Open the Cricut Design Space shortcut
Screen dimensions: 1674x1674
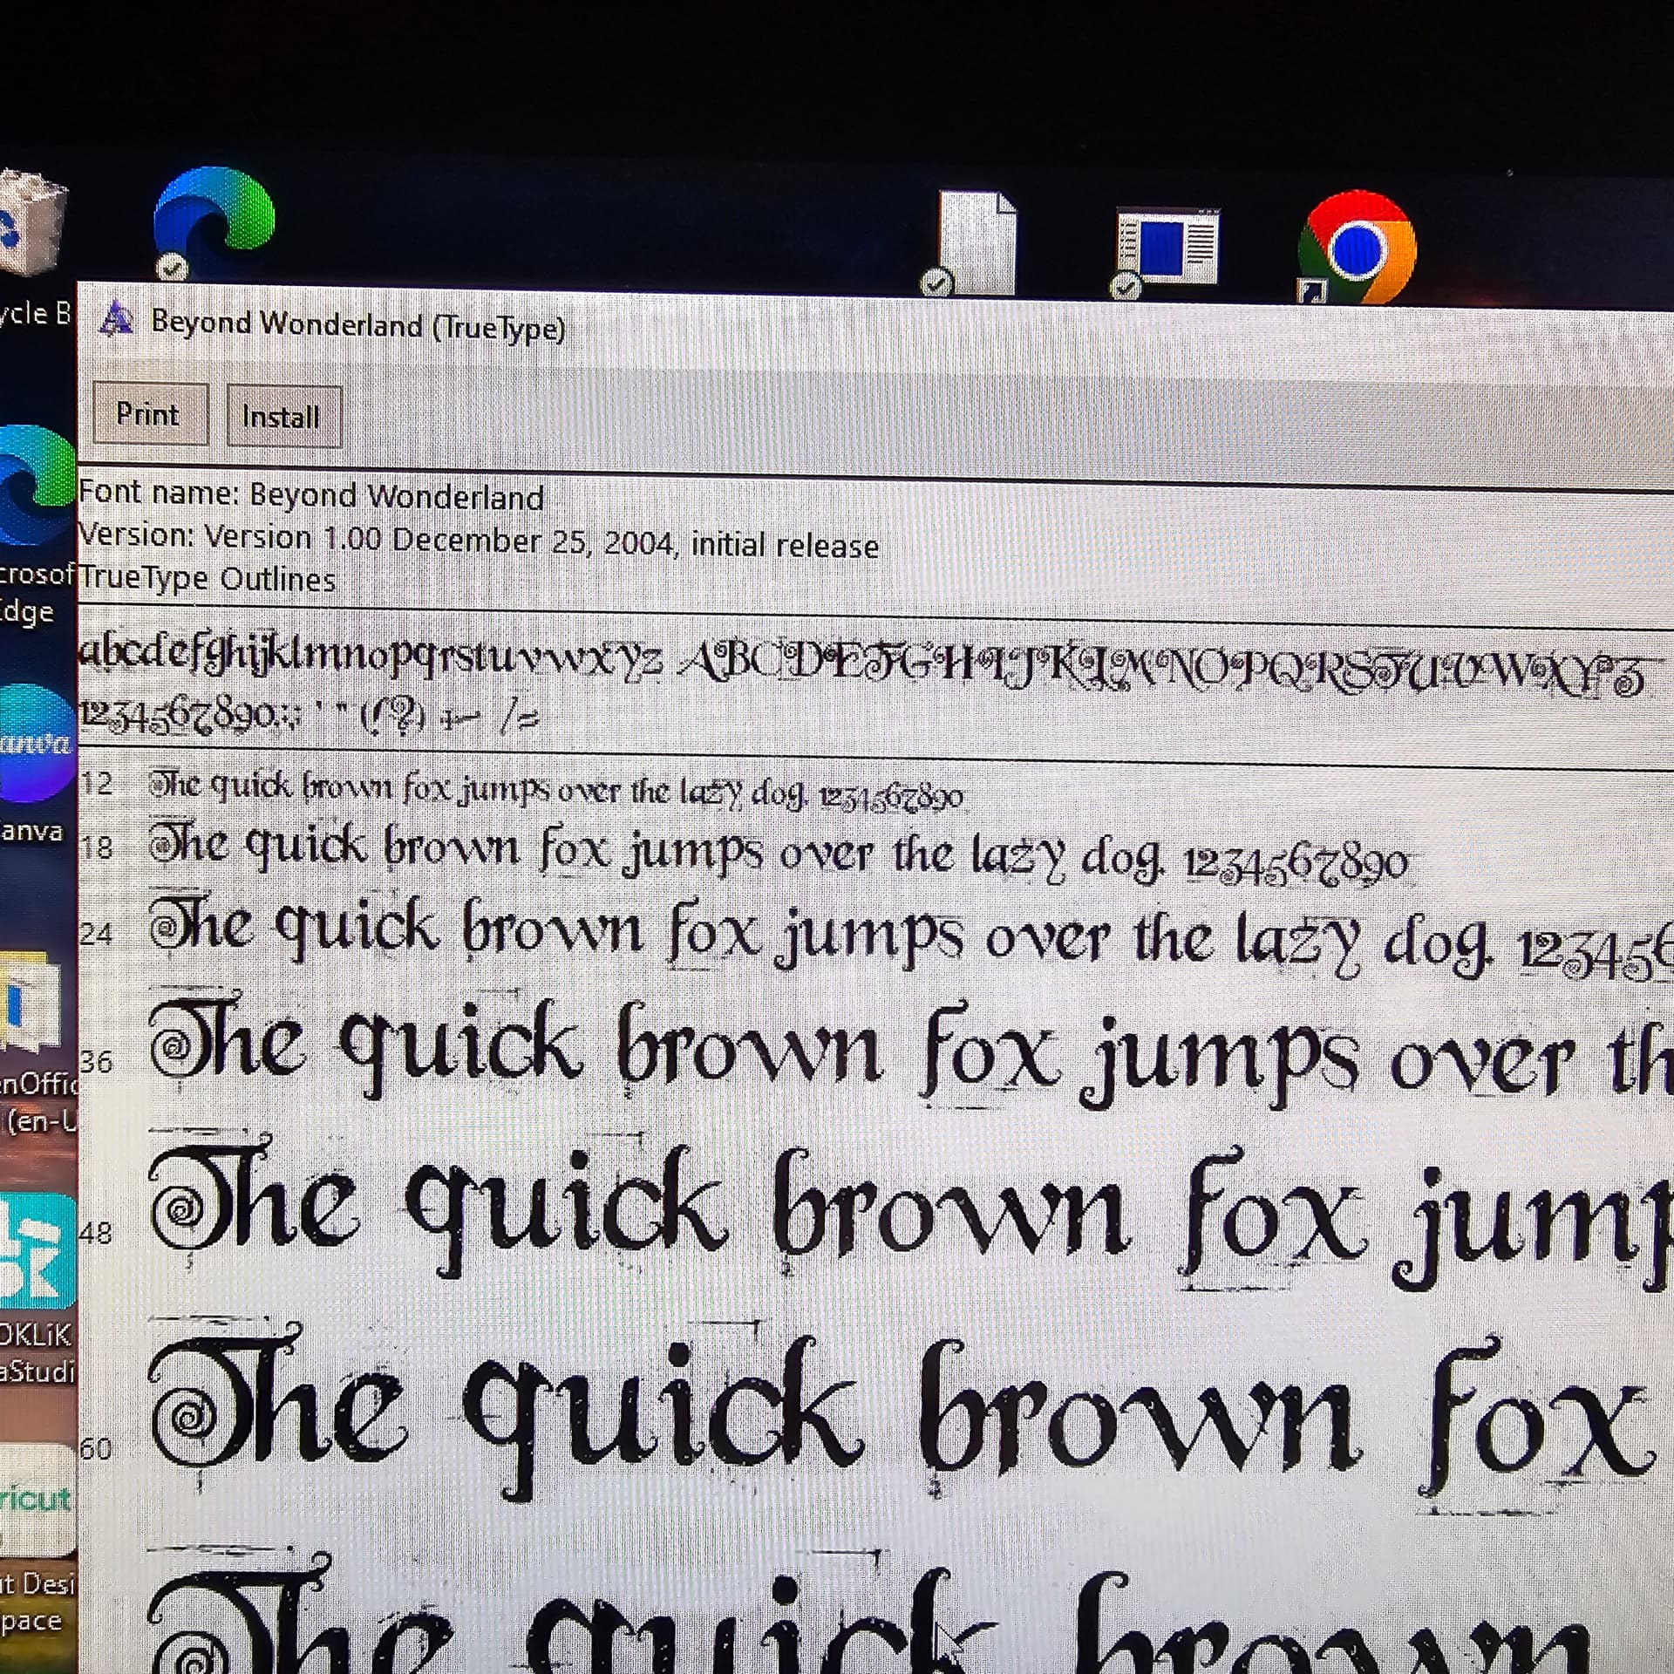pyautogui.click(x=37, y=1500)
